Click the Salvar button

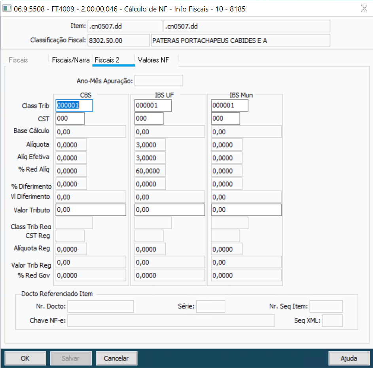[71, 358]
